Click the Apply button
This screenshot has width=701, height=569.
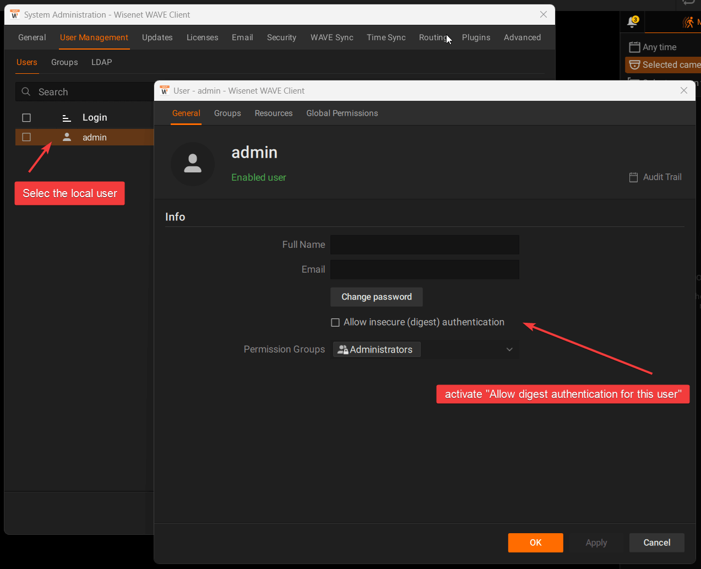[x=596, y=543]
